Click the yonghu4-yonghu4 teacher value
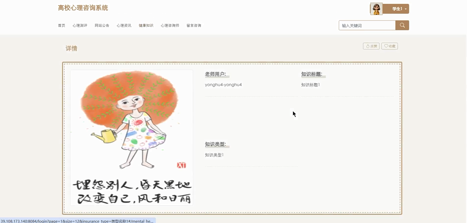This screenshot has height=223, width=467. pyautogui.click(x=224, y=85)
